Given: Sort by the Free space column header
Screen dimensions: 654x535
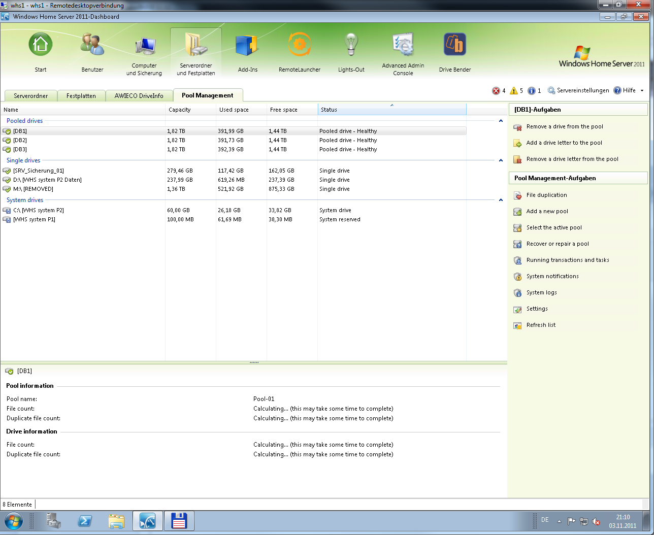Looking at the screenshot, I should point(292,110).
